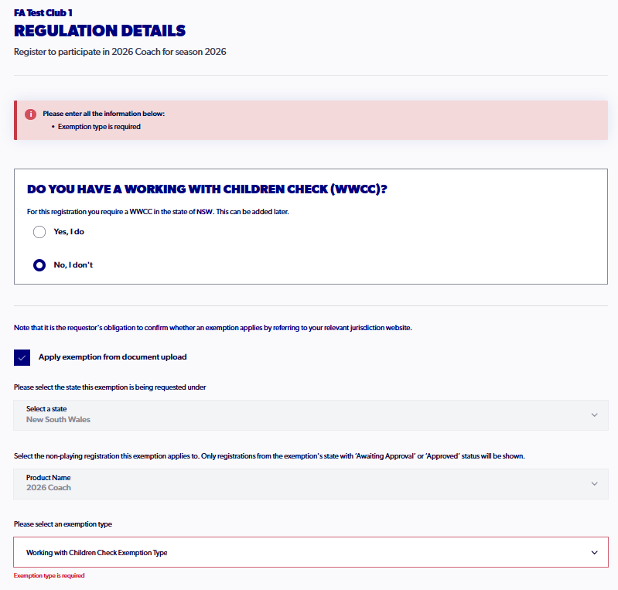Select the 'Yes, I do' radio button

(39, 232)
